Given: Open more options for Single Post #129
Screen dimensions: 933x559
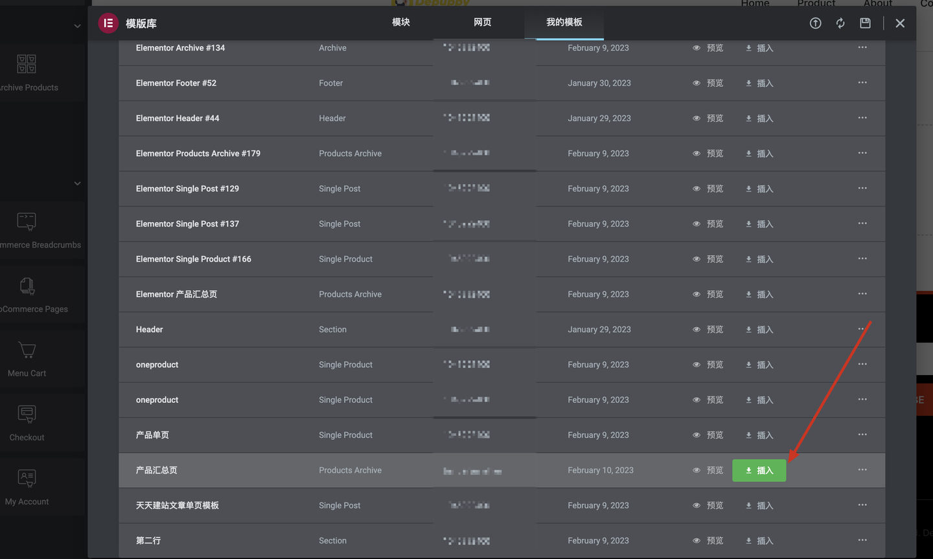Looking at the screenshot, I should 862,188.
